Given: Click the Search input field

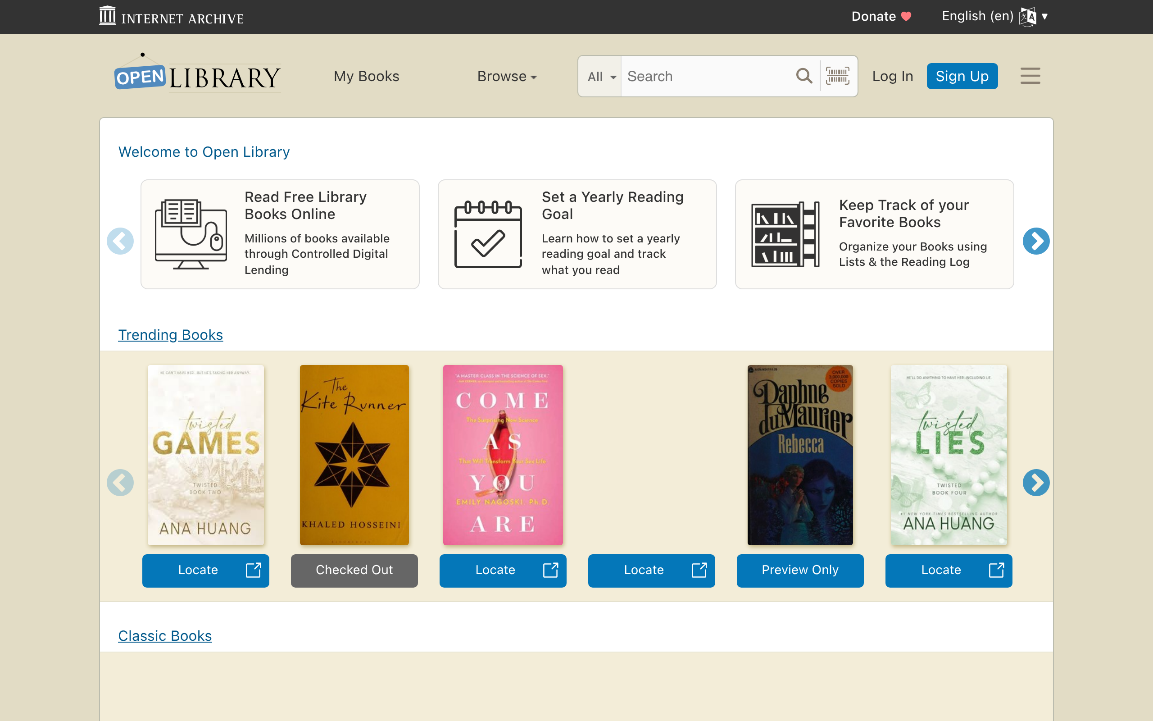Looking at the screenshot, I should click(708, 76).
